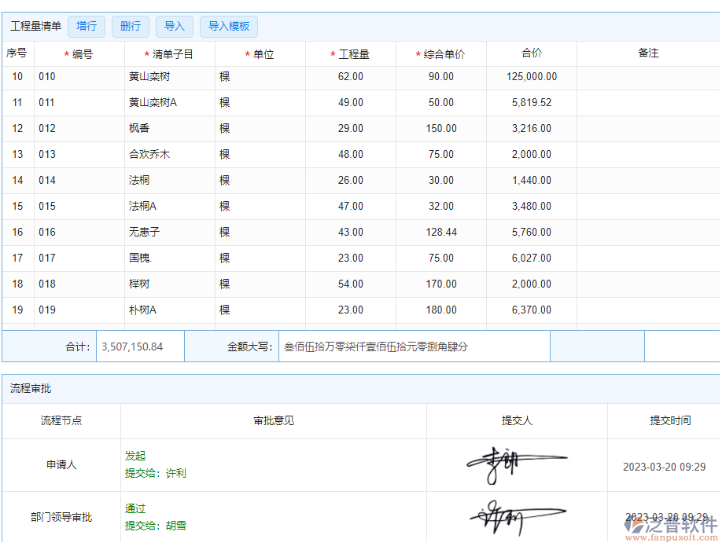This screenshot has height=550, width=726.
Task: Click the 增行 button to add a row
Action: point(87,26)
